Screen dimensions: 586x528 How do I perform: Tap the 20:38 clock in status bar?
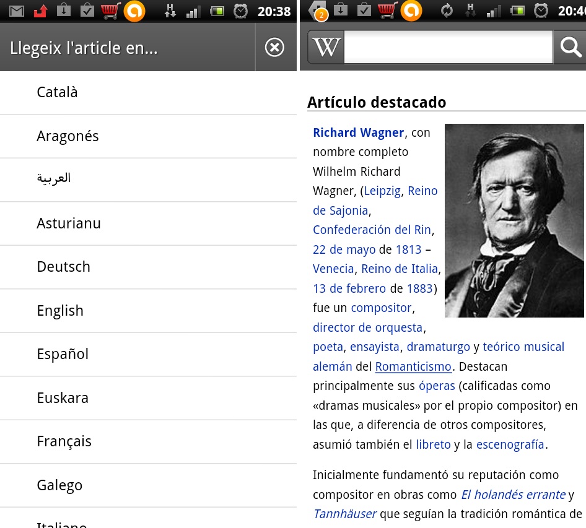pyautogui.click(x=274, y=12)
